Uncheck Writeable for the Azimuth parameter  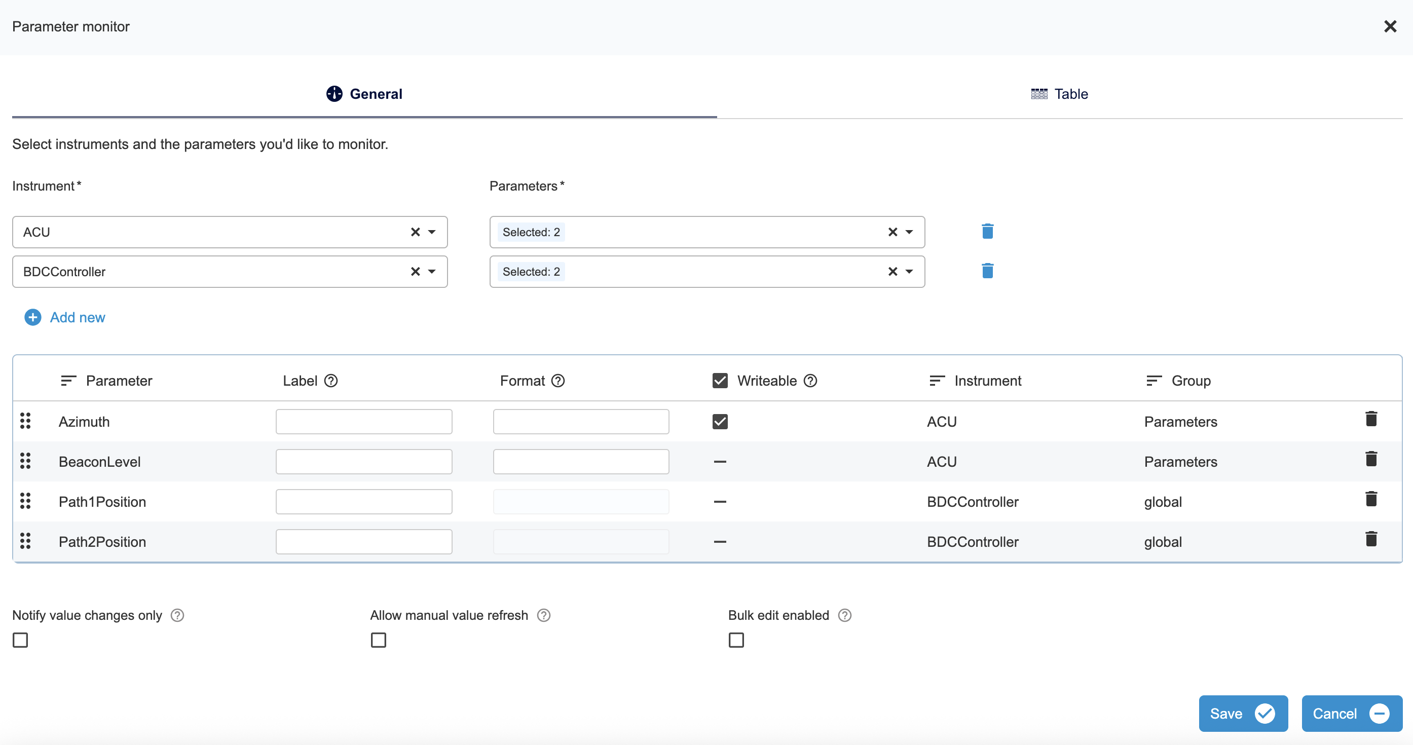coord(720,421)
